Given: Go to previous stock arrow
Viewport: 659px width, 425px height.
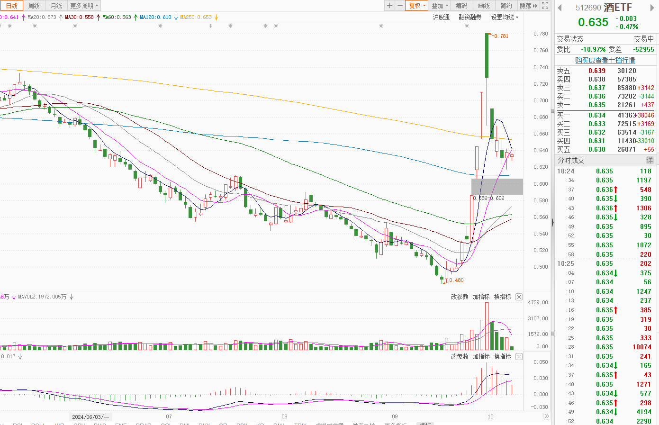Looking at the screenshot, I should click(x=560, y=8).
